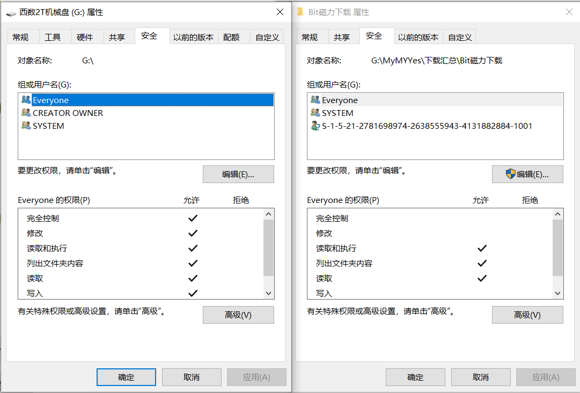
Task: Click scroll down arrow in G: drive permissions list
Action: click(269, 294)
